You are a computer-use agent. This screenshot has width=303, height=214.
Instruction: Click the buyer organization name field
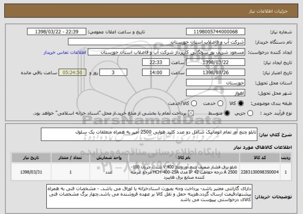[157, 42]
